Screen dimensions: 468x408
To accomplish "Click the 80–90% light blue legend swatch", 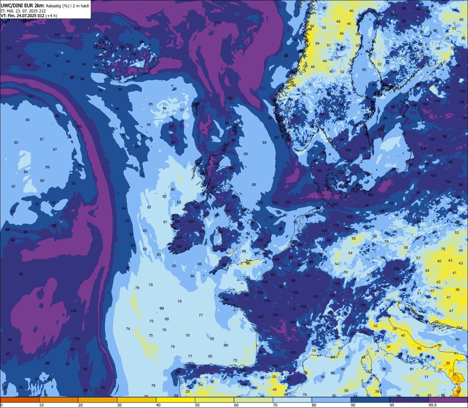I will click(331, 400).
